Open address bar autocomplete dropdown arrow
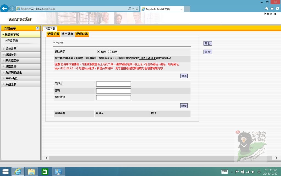 (133, 9)
